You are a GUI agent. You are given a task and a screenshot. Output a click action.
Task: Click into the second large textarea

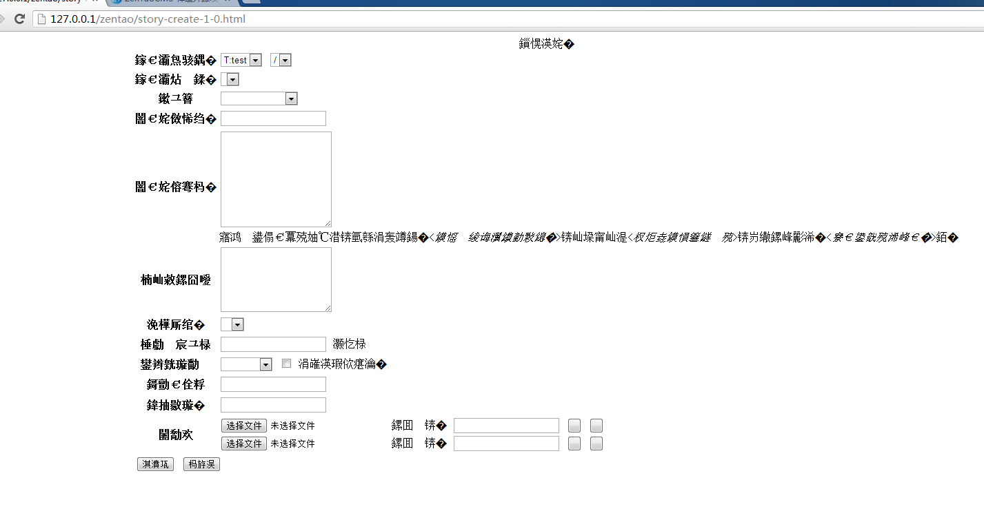pos(276,280)
